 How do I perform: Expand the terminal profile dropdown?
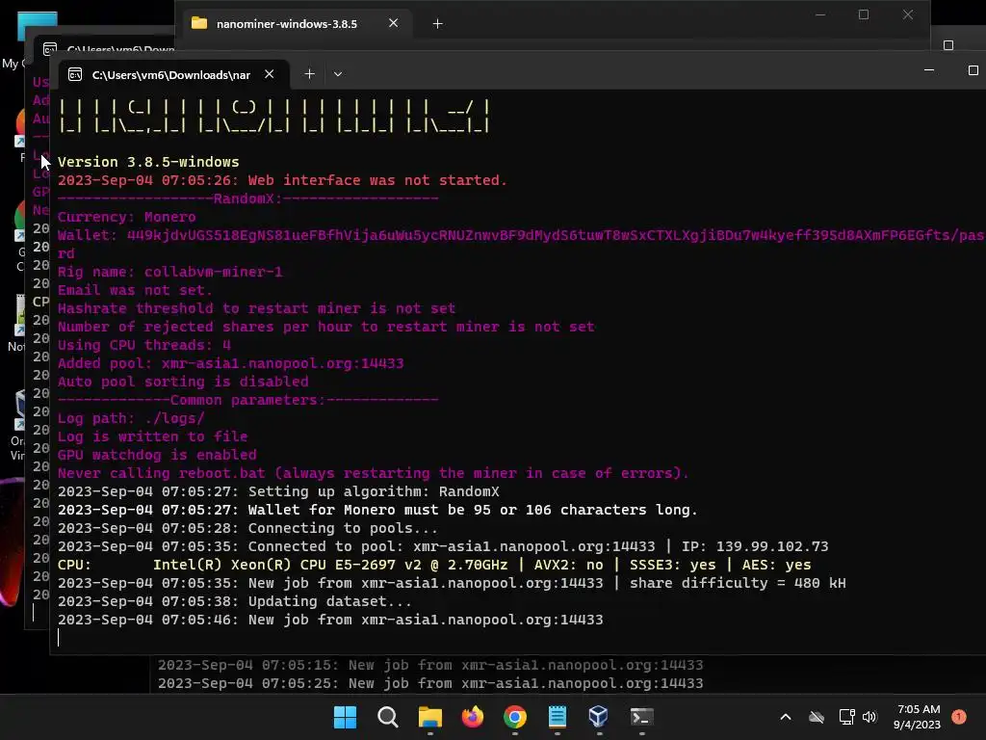point(338,74)
